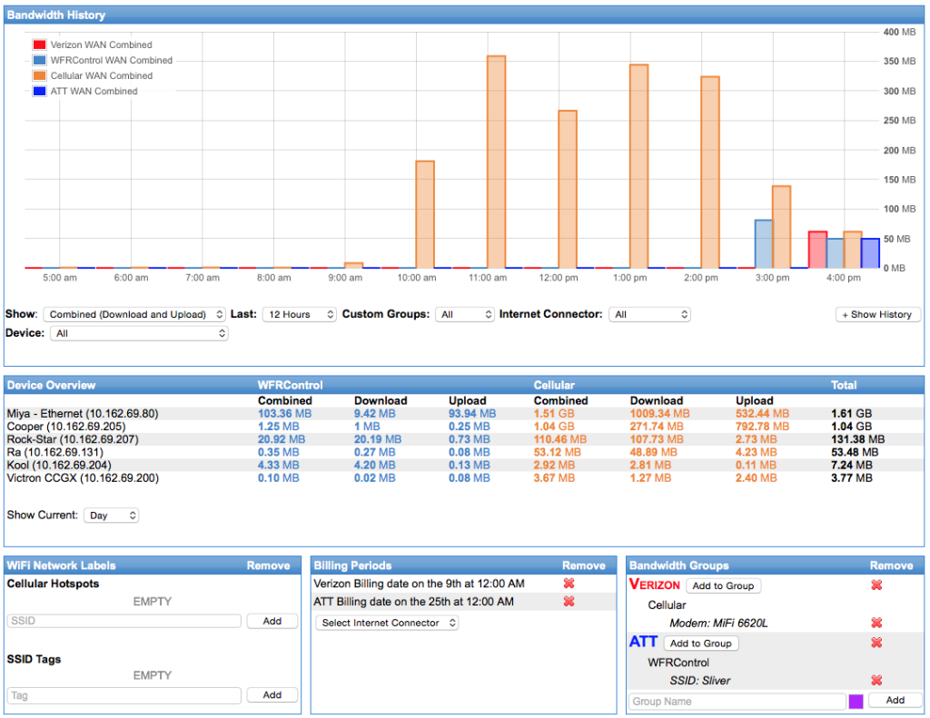
Task: Click ATT Billing date on the 25th text
Action: (413, 602)
